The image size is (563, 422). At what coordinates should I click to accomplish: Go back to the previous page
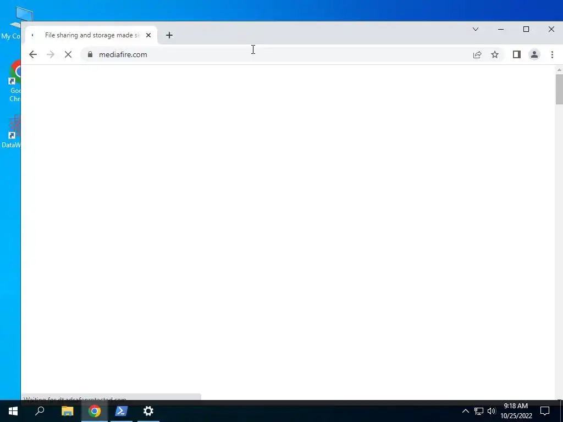pyautogui.click(x=32, y=54)
